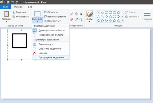The height and width of the screenshot is (103, 153).
Task: Select the Magnifier tool
Action: 81,19
